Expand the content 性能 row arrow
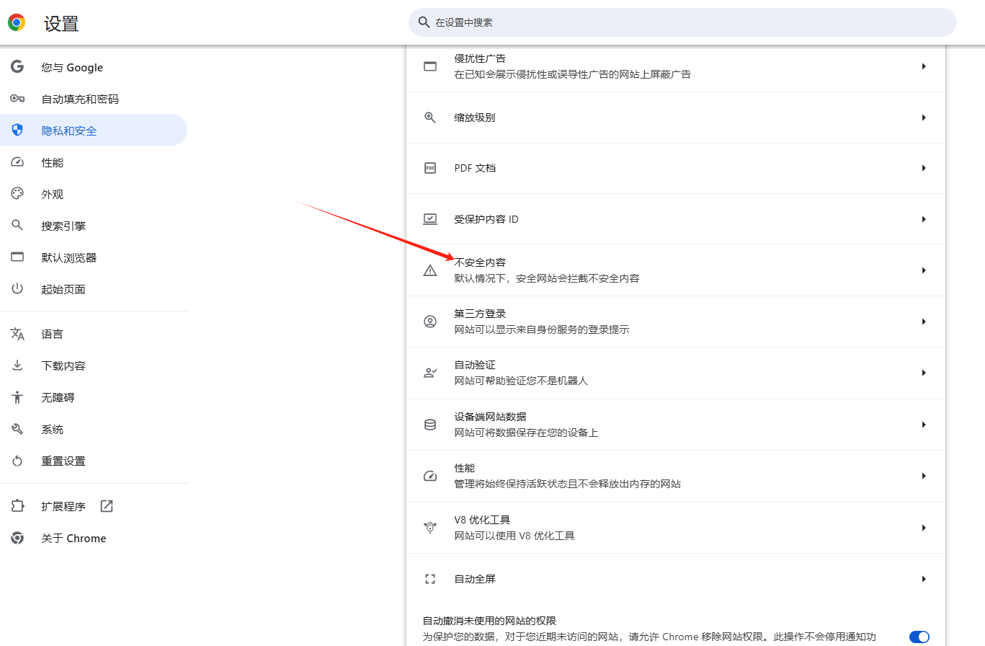Screen dimensions: 985x646 924,476
